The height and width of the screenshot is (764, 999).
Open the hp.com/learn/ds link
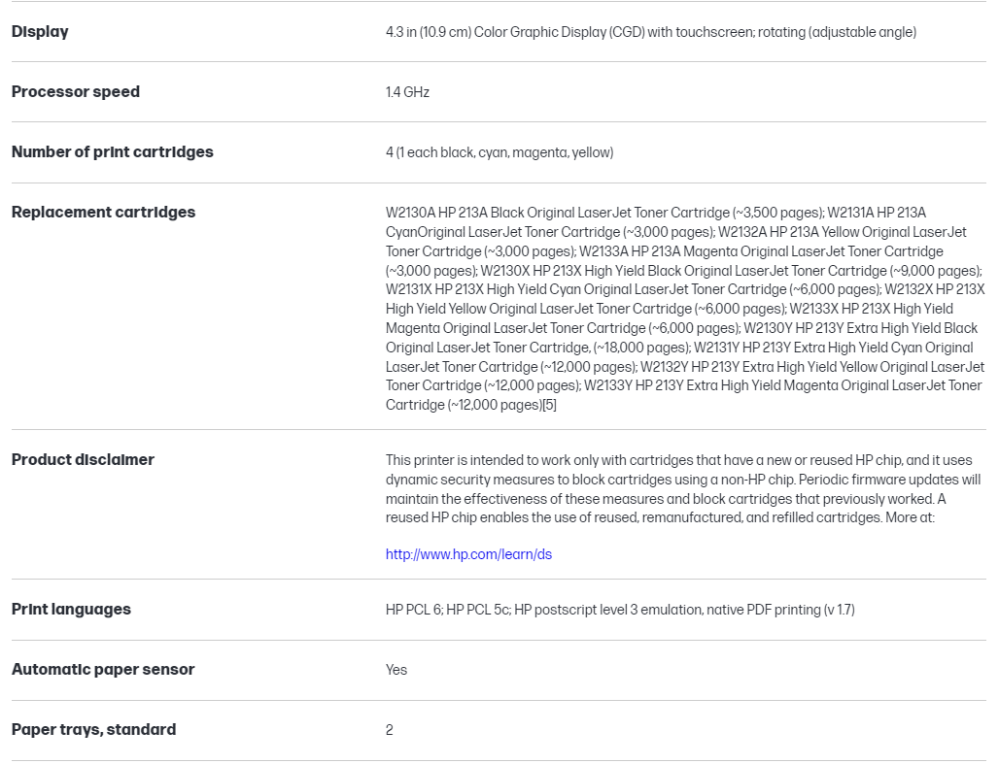click(x=468, y=554)
